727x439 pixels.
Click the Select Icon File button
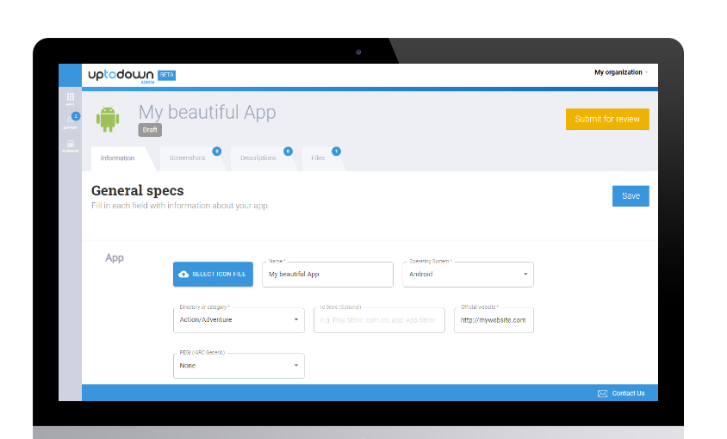pyautogui.click(x=214, y=275)
